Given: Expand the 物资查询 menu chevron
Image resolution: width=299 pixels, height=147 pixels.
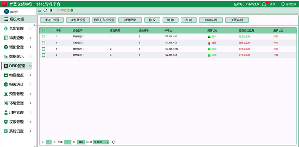Looking at the screenshot, I should pyautogui.click(x=31, y=38).
